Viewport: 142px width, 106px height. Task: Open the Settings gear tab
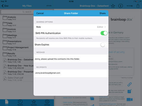point(47,102)
